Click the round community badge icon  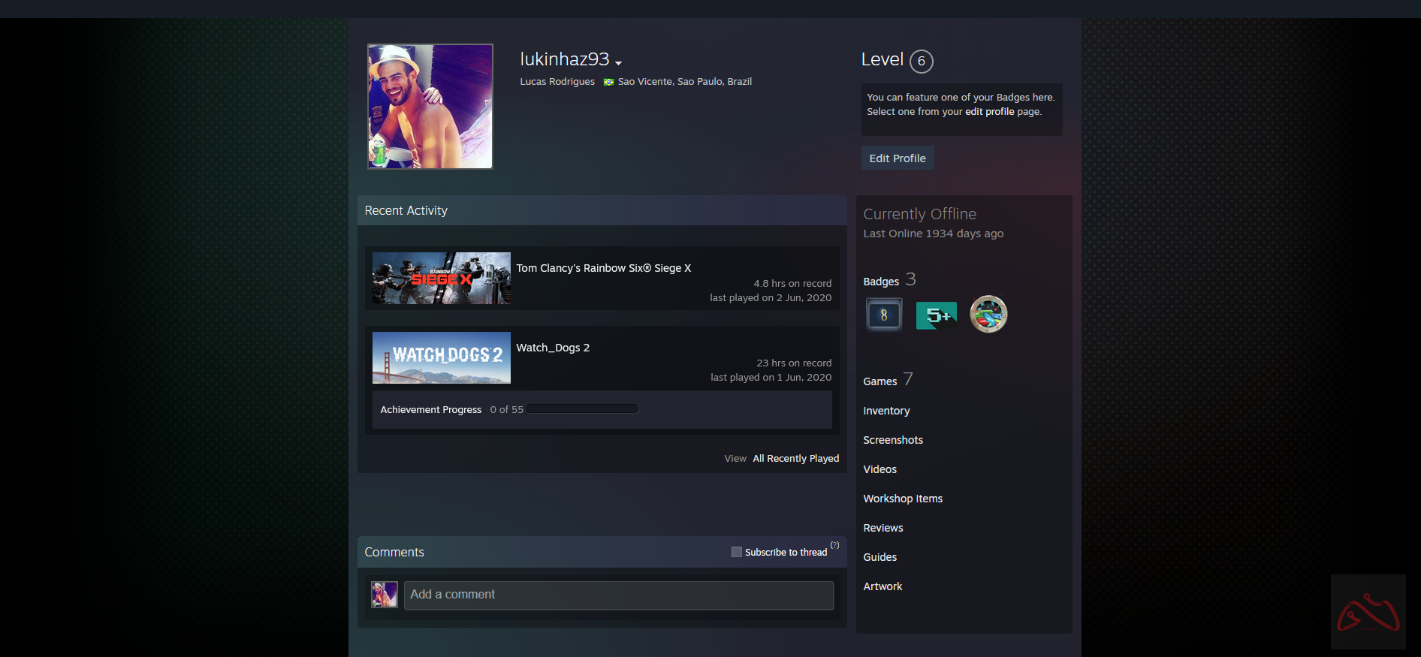pos(988,314)
